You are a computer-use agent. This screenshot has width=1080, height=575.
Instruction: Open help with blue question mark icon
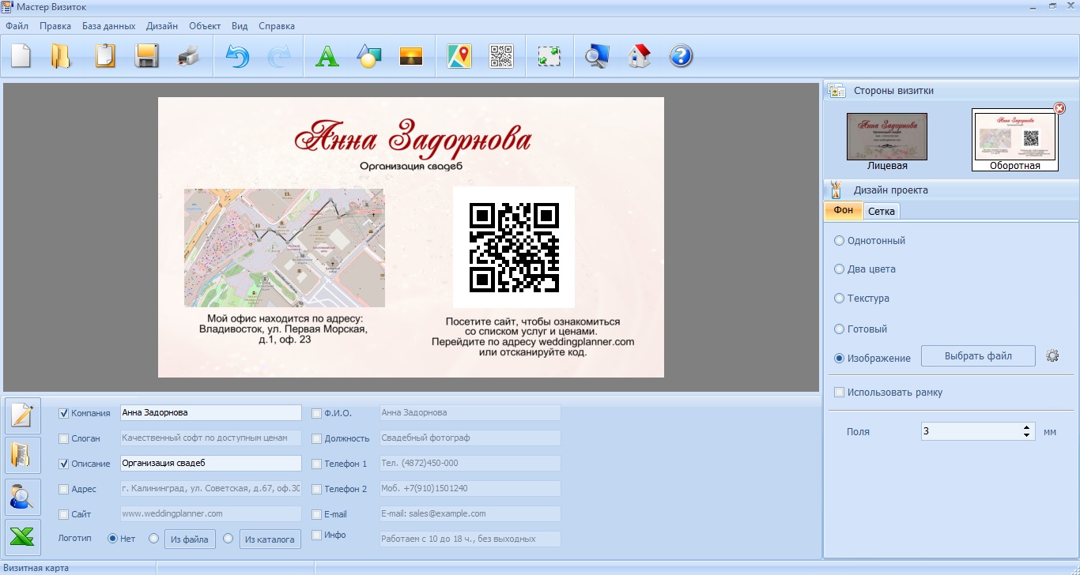point(681,56)
